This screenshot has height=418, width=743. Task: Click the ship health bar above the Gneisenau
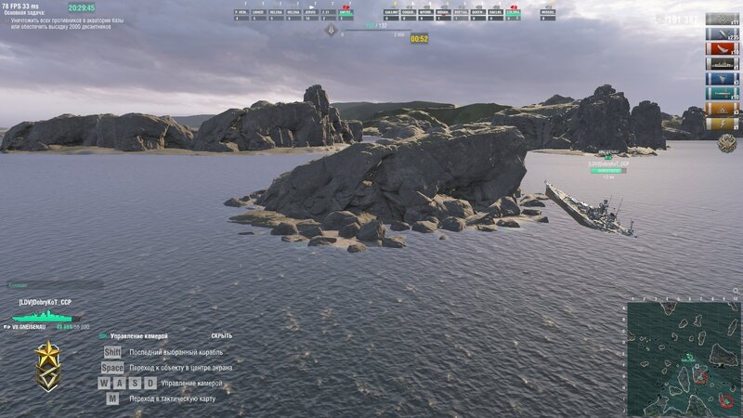click(x=608, y=171)
